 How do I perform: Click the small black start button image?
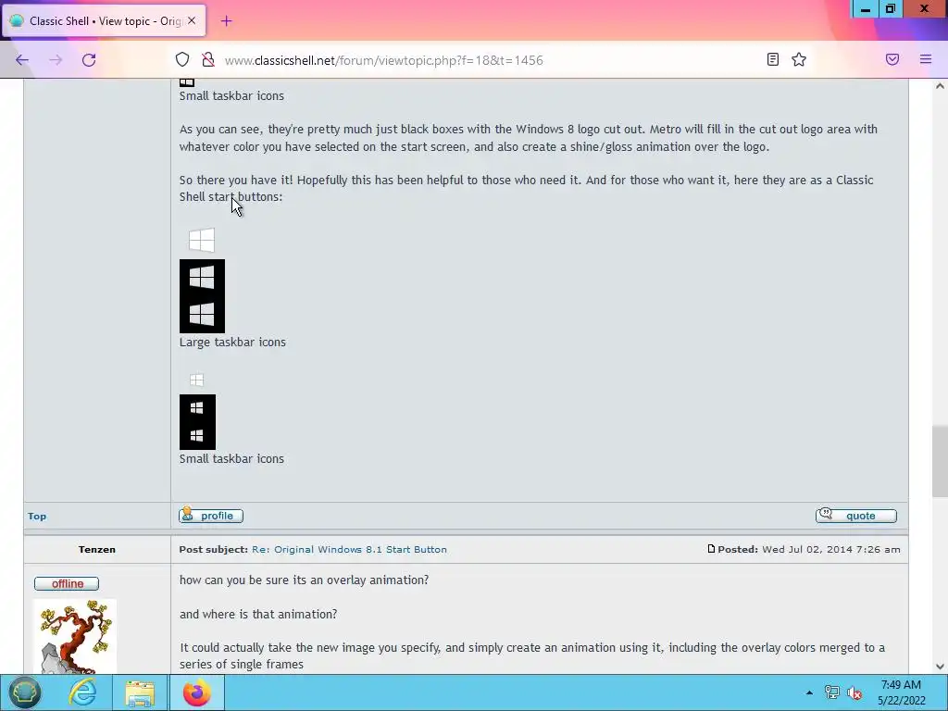point(197,422)
